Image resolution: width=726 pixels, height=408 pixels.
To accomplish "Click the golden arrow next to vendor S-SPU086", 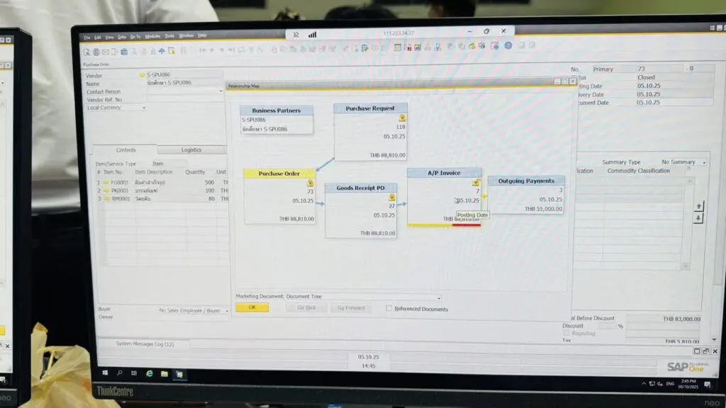I will pyautogui.click(x=142, y=75).
